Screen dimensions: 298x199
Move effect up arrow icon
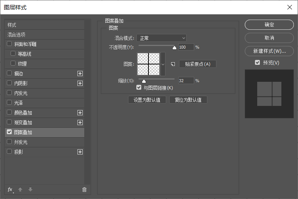coord(20,189)
